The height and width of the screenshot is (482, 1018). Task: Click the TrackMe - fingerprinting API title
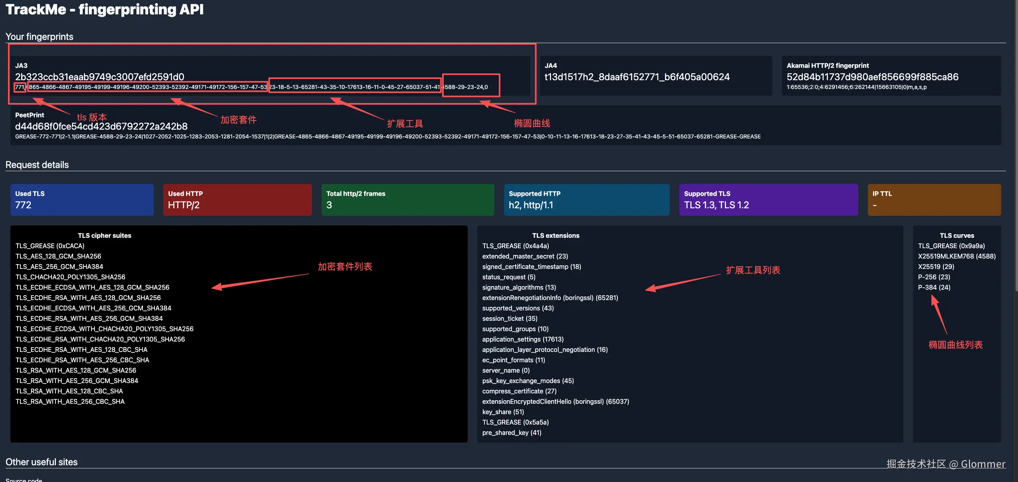[104, 9]
